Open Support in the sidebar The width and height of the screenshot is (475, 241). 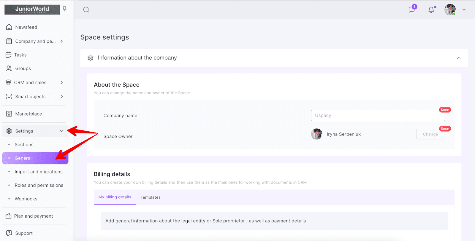coord(24,233)
